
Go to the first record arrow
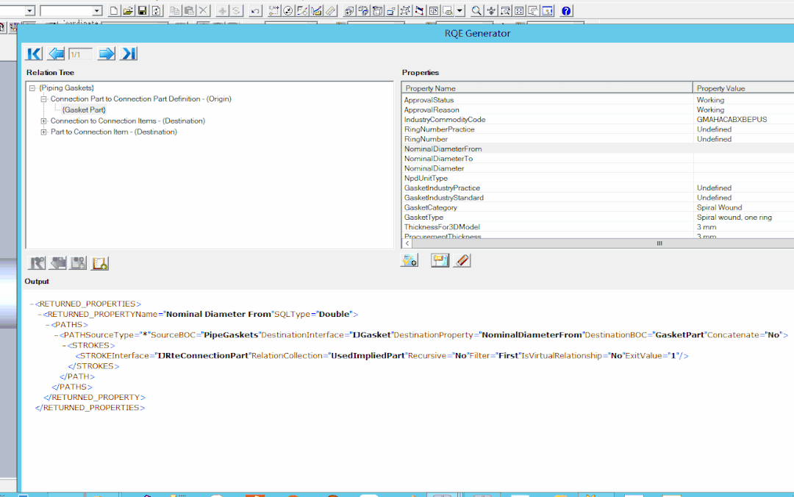pos(35,54)
